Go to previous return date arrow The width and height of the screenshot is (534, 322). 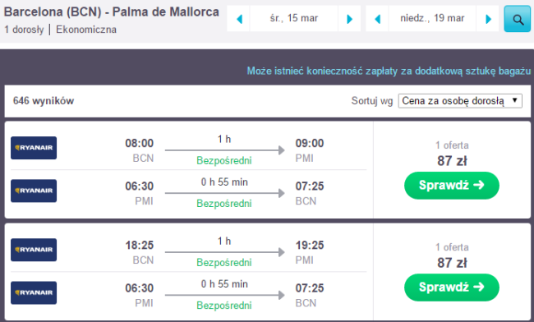(x=377, y=19)
